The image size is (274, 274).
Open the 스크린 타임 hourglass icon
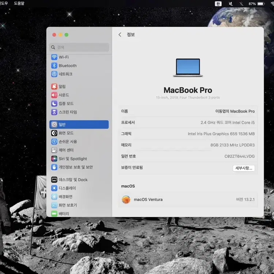click(54, 112)
